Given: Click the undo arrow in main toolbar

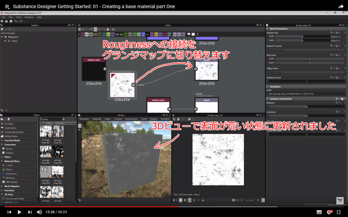Looking at the screenshot, I should (x=16, y=21).
